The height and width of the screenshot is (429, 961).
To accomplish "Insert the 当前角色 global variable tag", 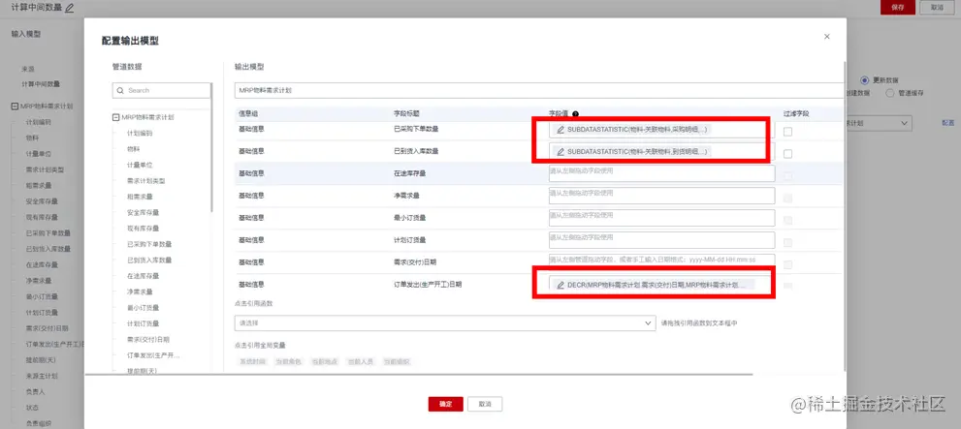I will pos(288,361).
